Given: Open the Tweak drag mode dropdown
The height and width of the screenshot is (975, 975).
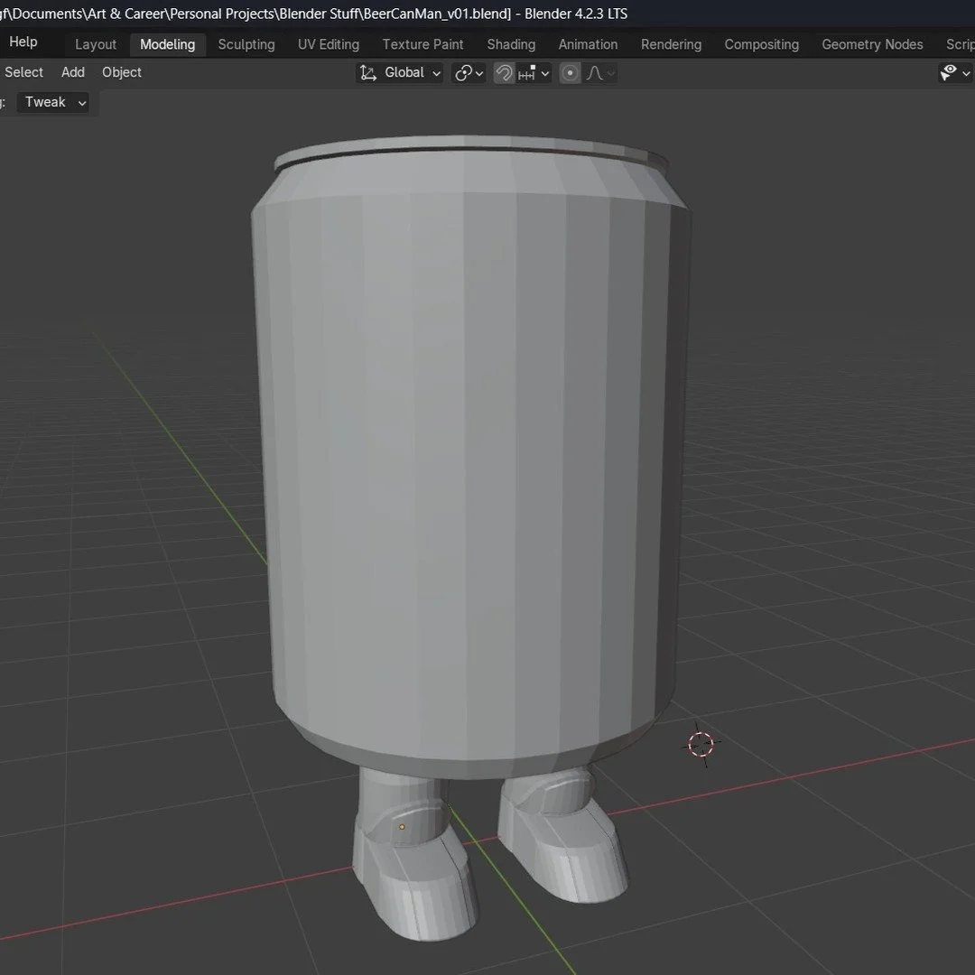Looking at the screenshot, I should [x=53, y=103].
